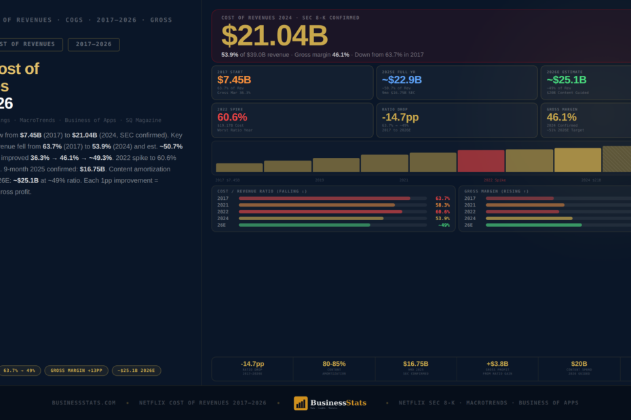The image size is (631, 420).
Task: Select the 2017 START $7.45B card
Action: (x=292, y=83)
